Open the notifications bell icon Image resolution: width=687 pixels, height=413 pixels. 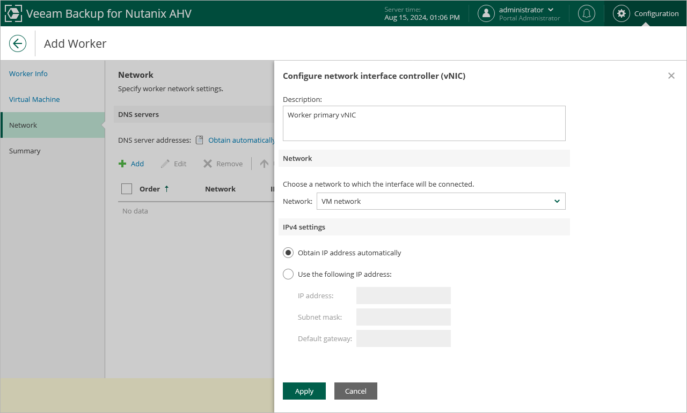coord(587,13)
